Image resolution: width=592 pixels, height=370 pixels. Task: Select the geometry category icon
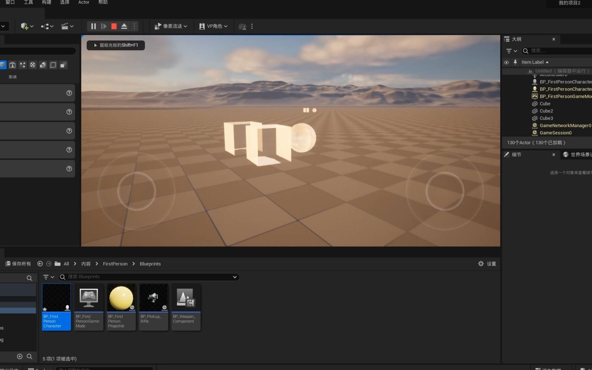[x=43, y=65]
